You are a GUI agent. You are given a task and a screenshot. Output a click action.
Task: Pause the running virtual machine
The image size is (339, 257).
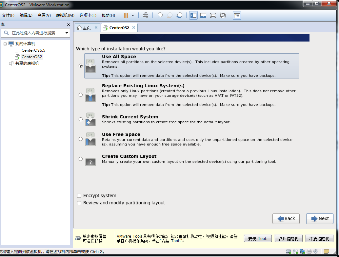pos(126,15)
